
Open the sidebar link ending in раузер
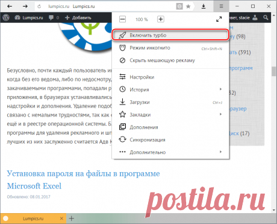pos(238,109)
